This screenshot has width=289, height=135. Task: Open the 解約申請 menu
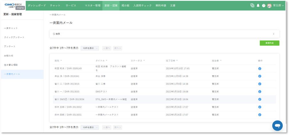[161, 5]
